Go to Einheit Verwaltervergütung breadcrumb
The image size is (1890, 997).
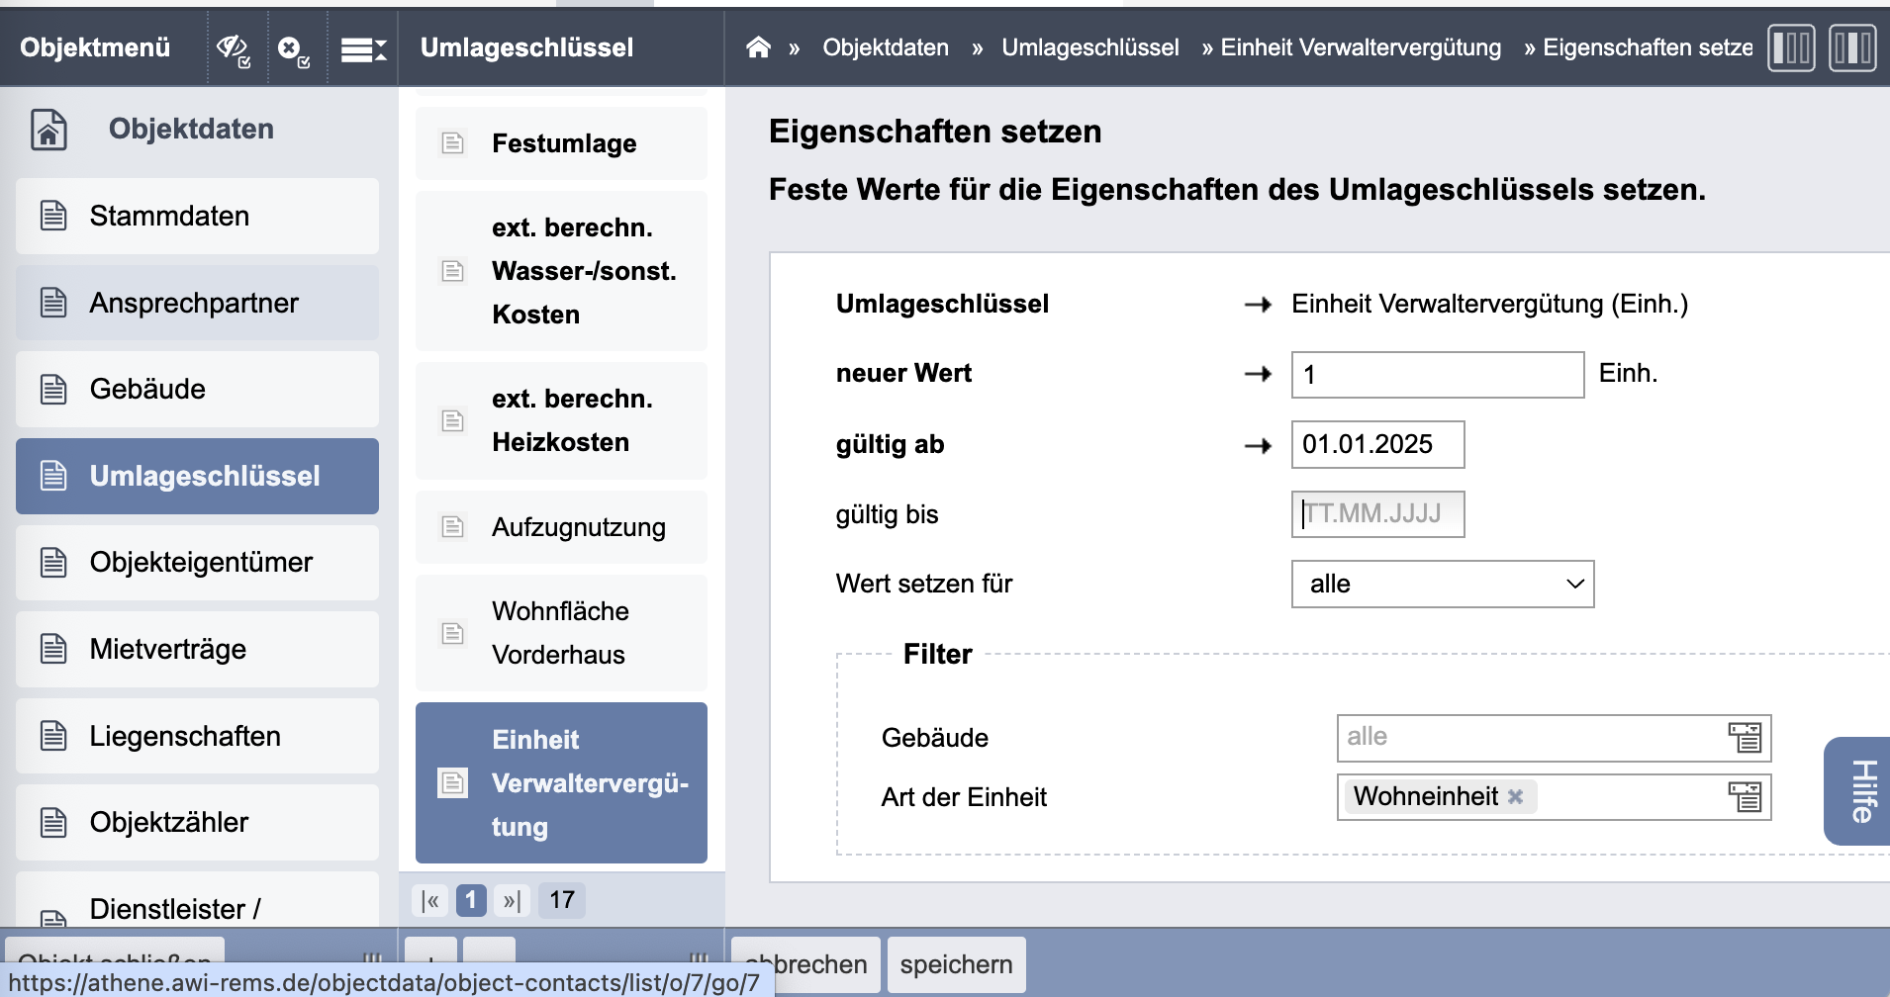(1361, 47)
